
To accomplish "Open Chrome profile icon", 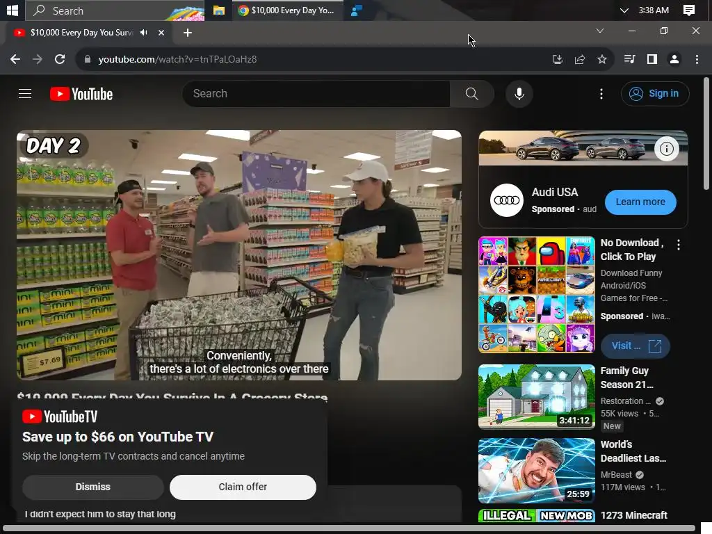I will [674, 60].
